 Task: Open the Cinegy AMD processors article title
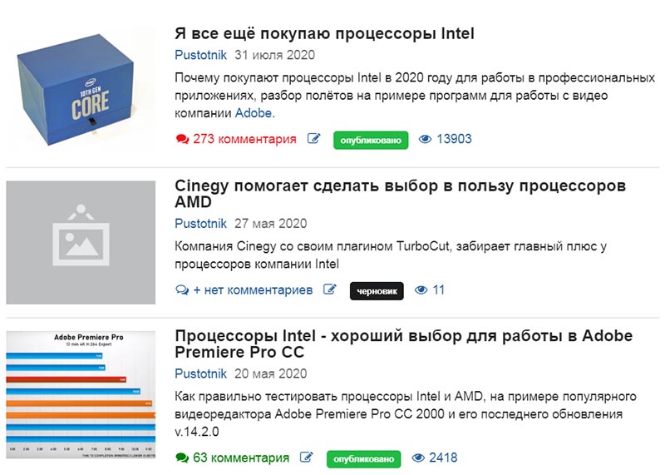click(x=401, y=194)
